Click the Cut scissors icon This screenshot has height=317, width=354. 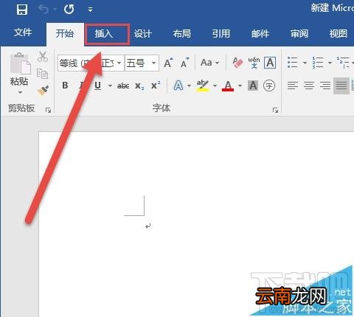click(x=43, y=57)
